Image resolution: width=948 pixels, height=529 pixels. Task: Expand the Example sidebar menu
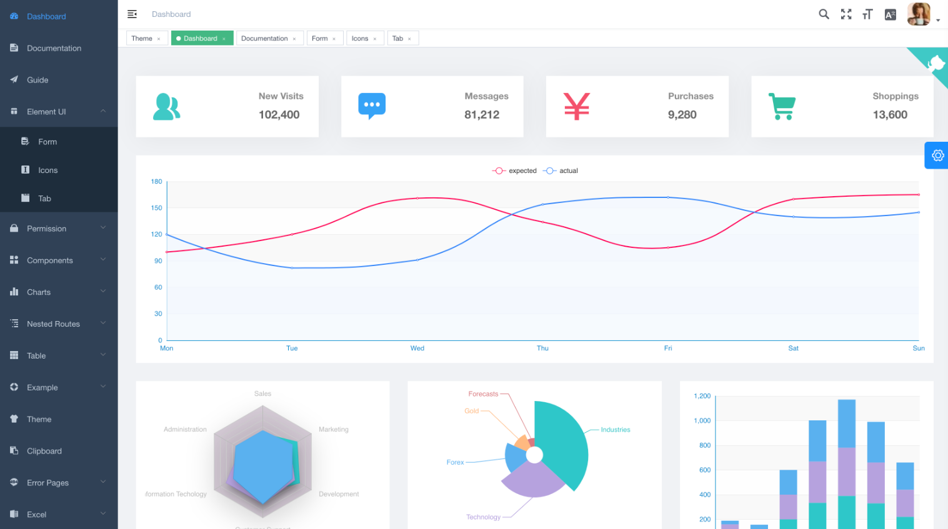pyautogui.click(x=59, y=387)
